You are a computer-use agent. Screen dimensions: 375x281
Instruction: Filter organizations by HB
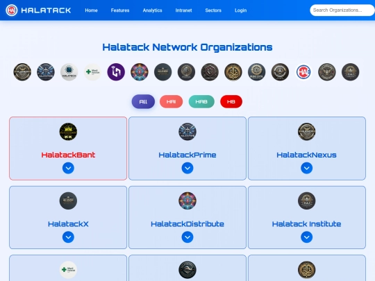point(231,101)
